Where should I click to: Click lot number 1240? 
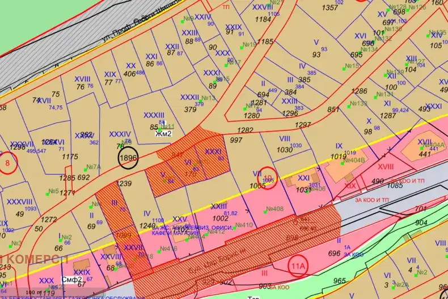[147, 226]
